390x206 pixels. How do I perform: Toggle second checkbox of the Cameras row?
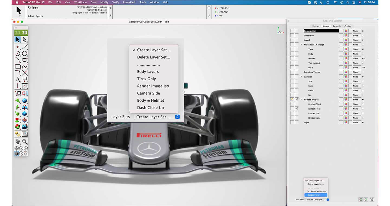pyautogui.click(x=297, y=77)
